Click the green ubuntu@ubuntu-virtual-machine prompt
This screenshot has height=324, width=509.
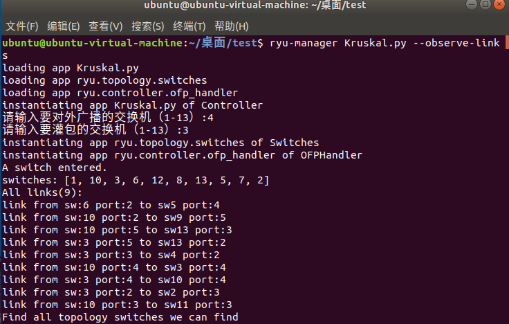(94, 43)
